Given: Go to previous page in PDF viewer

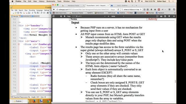Looking at the screenshot, I should [x=61, y=16].
